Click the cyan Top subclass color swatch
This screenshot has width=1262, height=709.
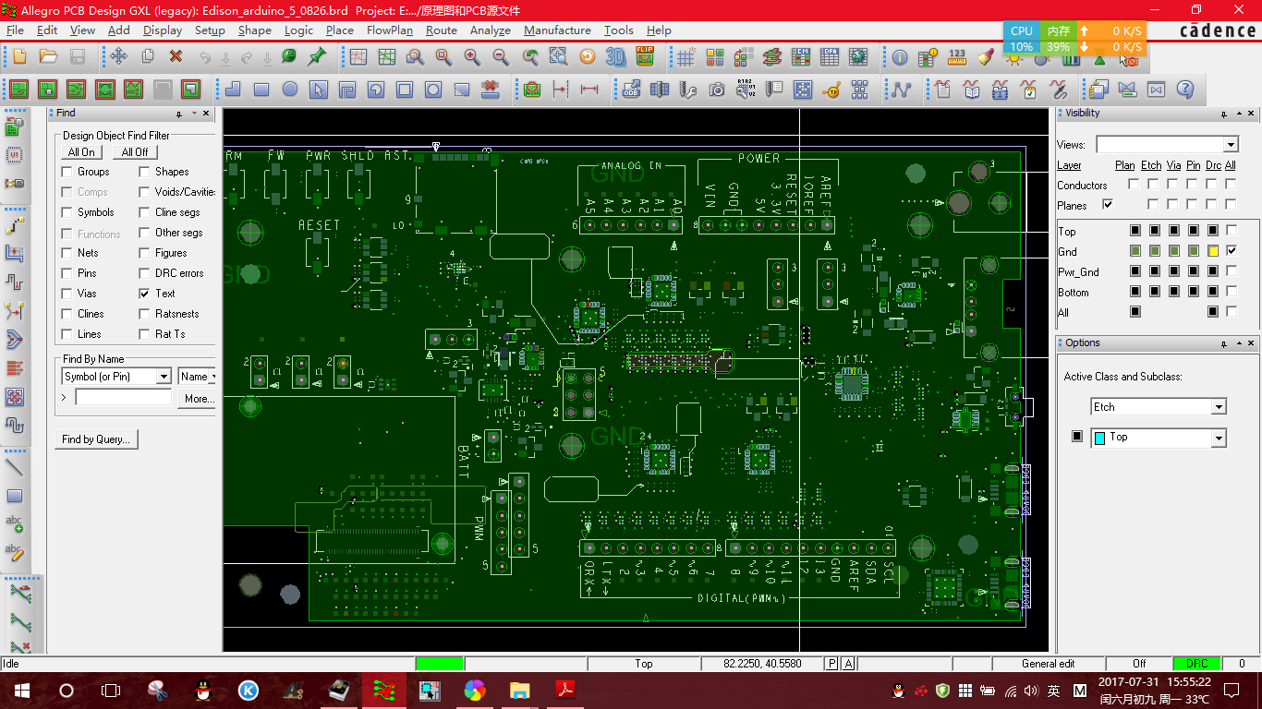click(1099, 439)
